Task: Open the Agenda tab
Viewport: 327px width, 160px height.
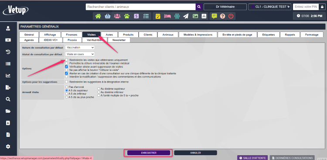Action: tap(29, 40)
